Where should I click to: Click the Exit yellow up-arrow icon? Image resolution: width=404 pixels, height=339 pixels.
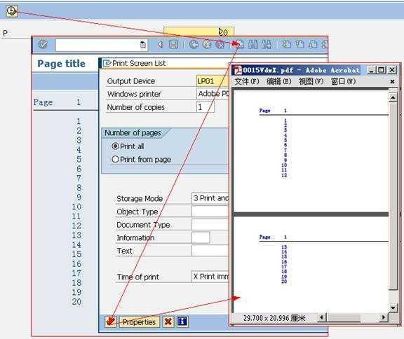point(207,45)
